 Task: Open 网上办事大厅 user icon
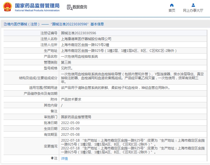[193, 5]
